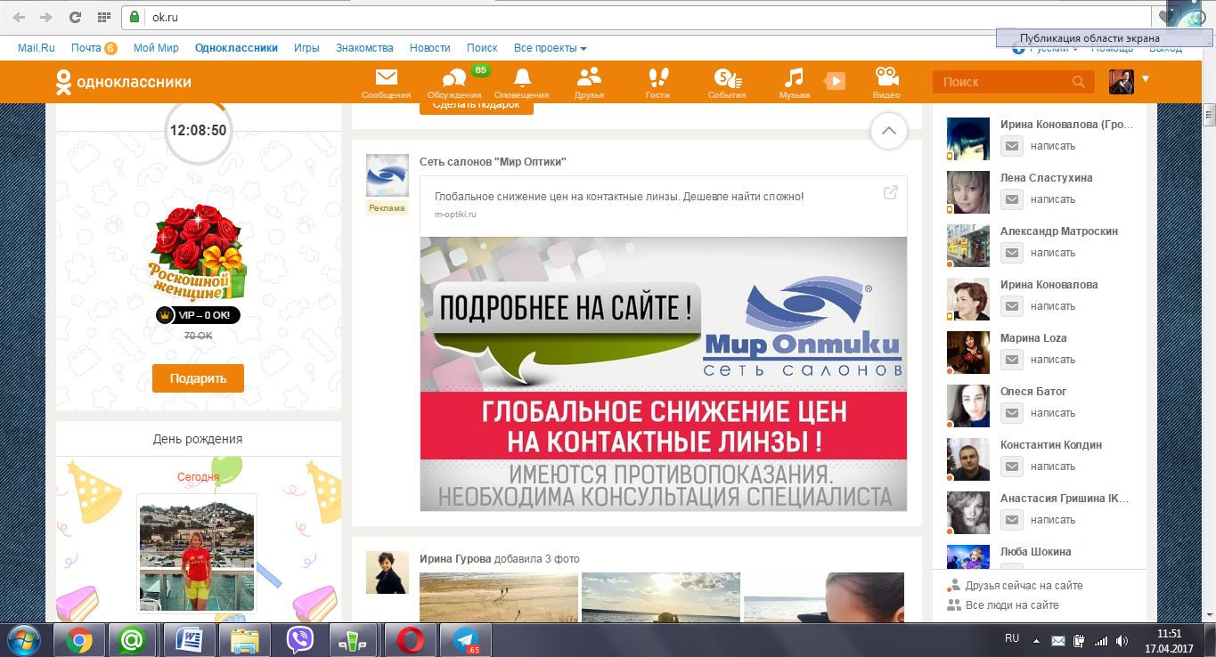Click message icon next to Олеся Батог

[x=1012, y=413]
